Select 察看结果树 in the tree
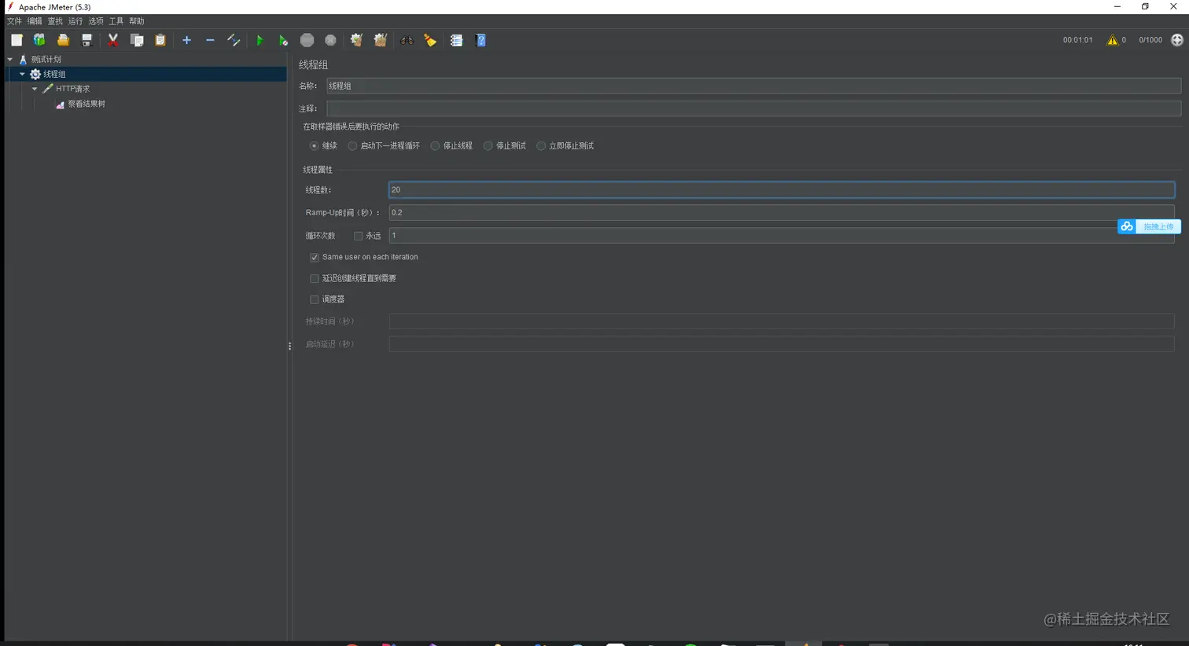1189x646 pixels. tap(87, 104)
